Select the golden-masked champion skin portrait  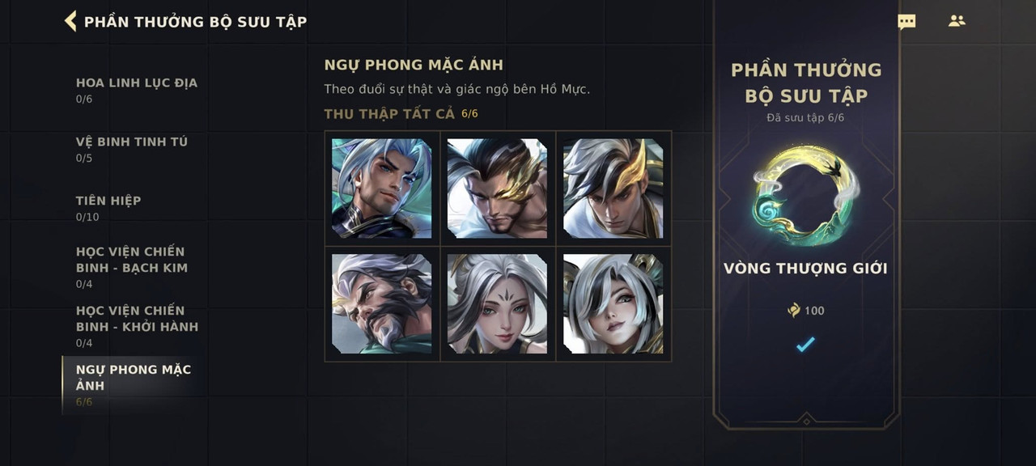[498, 189]
